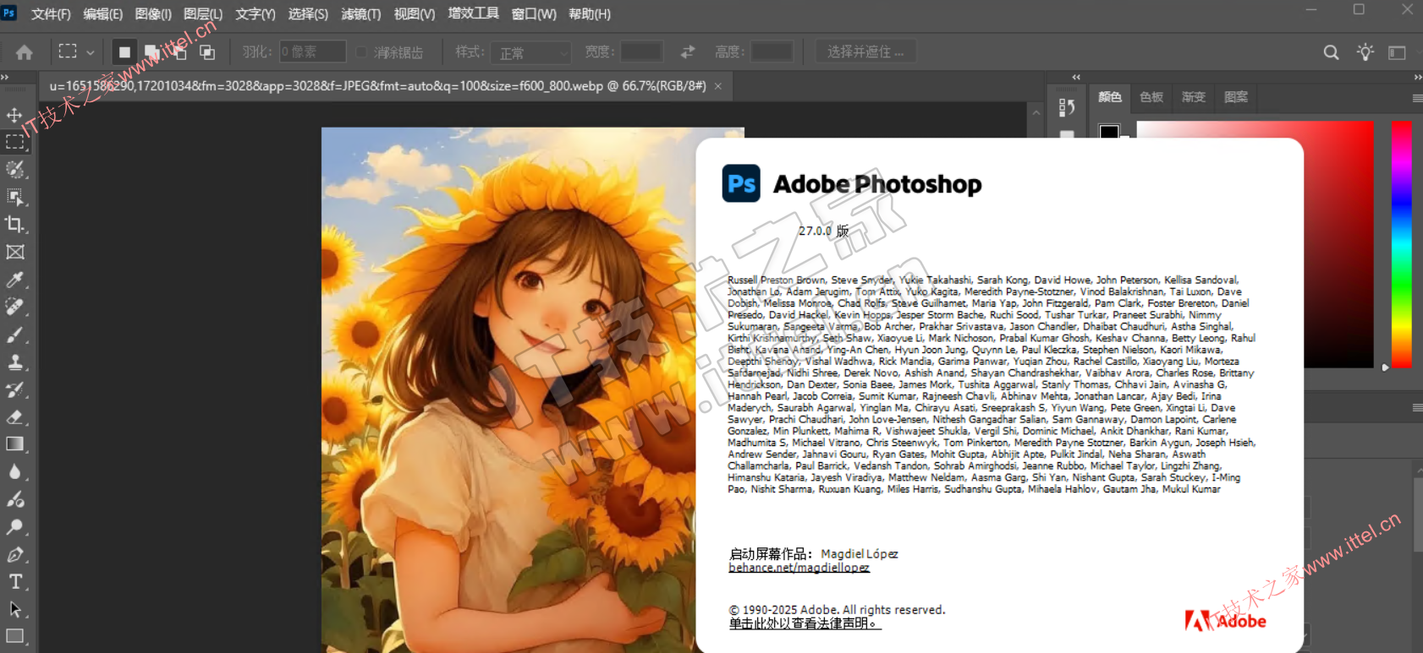Select the Move tool
The image size is (1423, 653).
(14, 115)
